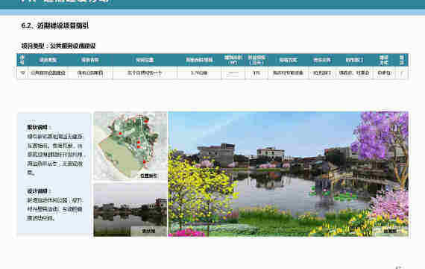Click the location guide map thumbnail

pyautogui.click(x=130, y=146)
